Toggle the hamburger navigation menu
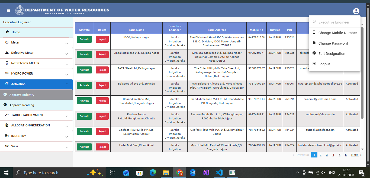The height and width of the screenshot is (178, 370). point(8,11)
